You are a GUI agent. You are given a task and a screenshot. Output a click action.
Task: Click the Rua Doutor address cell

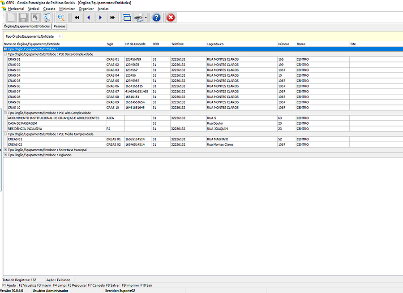(242, 123)
